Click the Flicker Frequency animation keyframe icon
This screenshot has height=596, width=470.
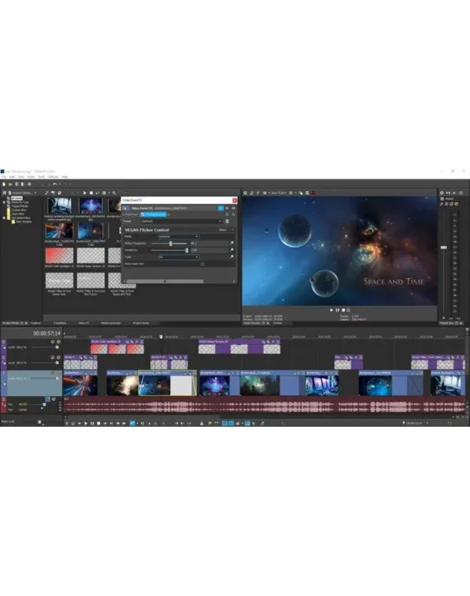click(x=232, y=243)
